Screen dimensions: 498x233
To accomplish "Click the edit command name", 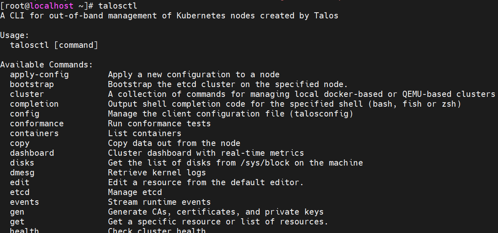I will click(x=20, y=183).
